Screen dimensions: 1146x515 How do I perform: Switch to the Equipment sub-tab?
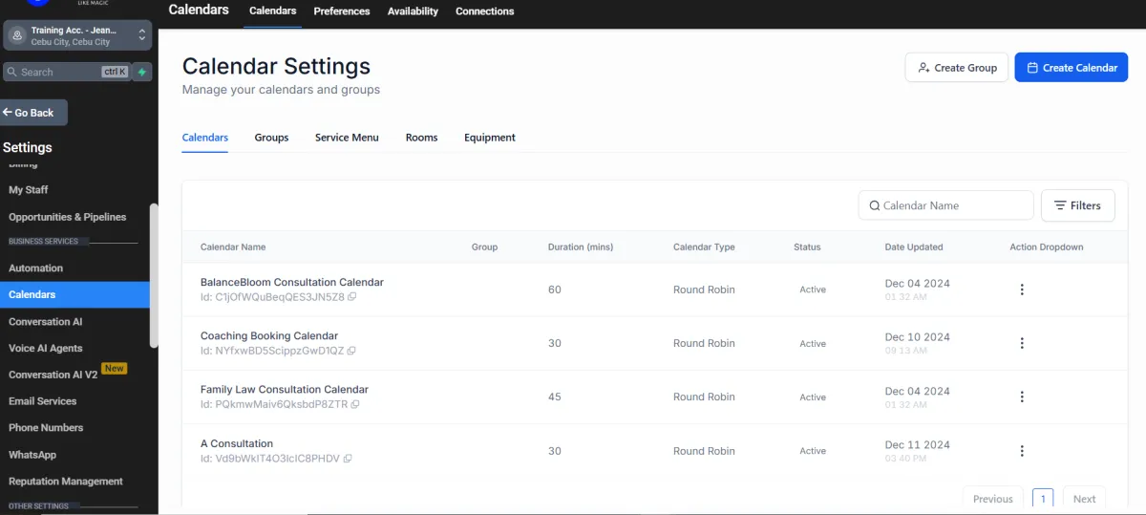click(490, 138)
